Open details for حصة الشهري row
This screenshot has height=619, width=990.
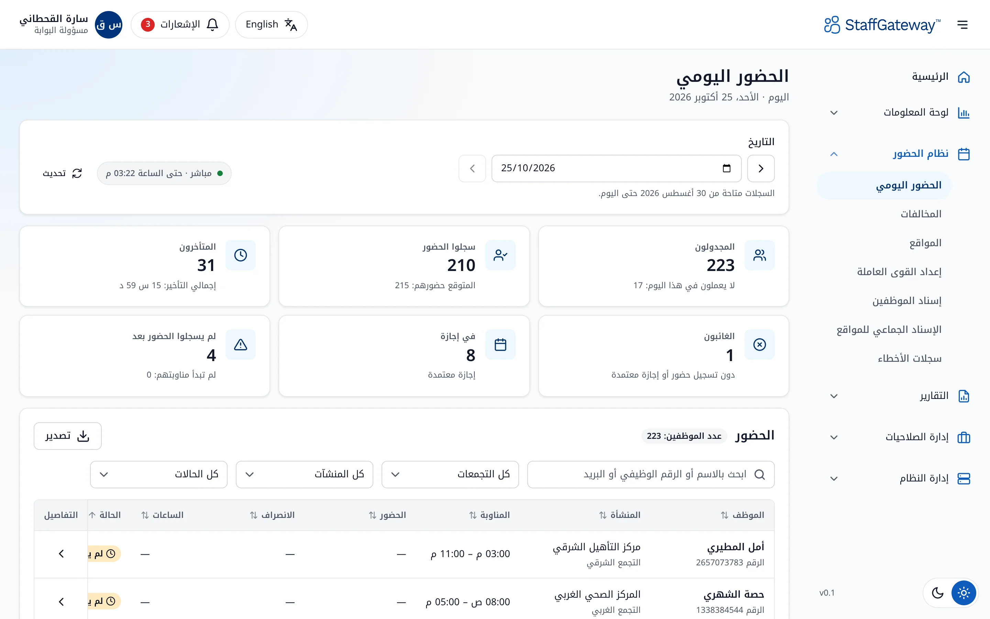coord(62,602)
